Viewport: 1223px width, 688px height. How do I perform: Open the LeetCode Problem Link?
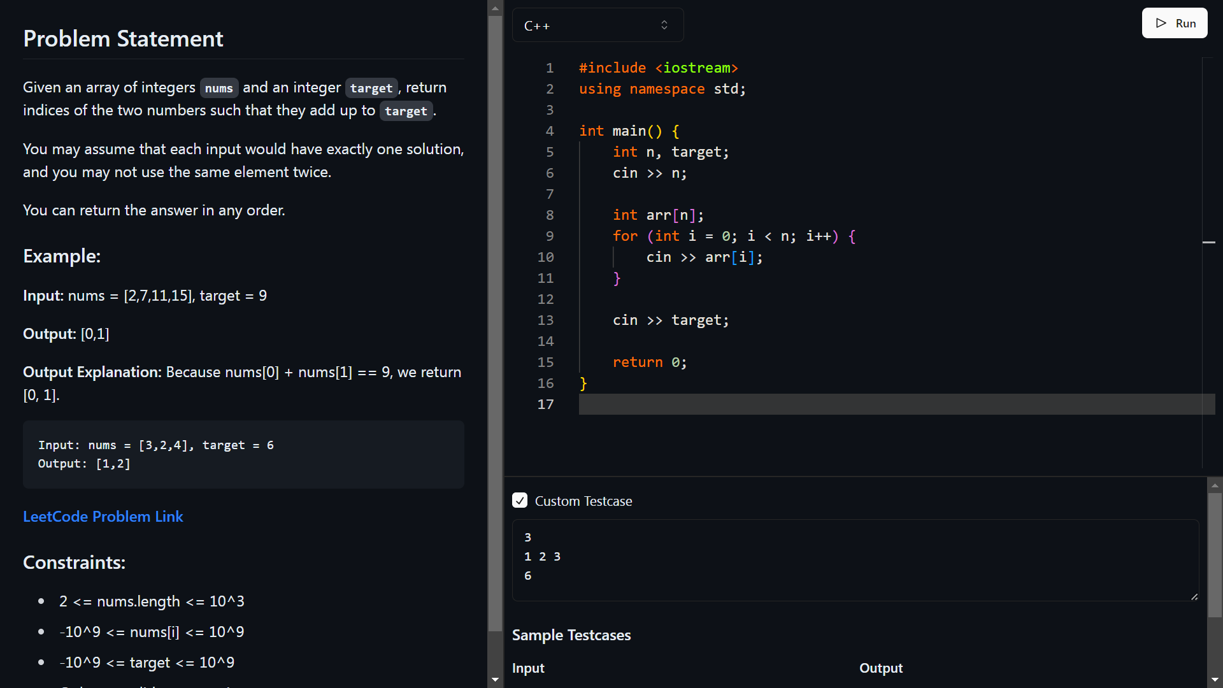103,517
